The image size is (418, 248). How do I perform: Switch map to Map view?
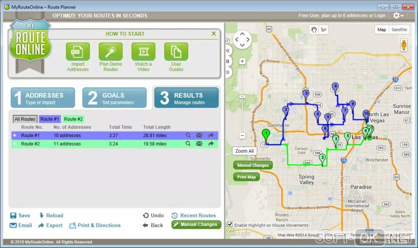point(382,30)
